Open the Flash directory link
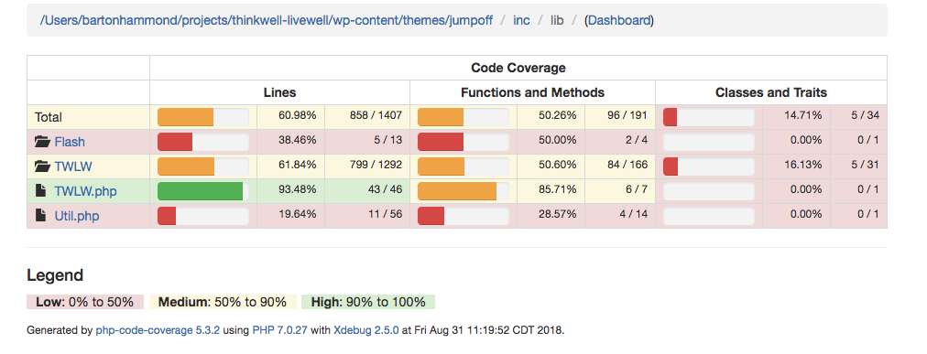 (70, 142)
